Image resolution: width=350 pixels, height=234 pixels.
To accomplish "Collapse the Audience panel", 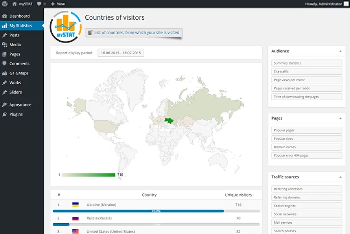I will [340, 51].
